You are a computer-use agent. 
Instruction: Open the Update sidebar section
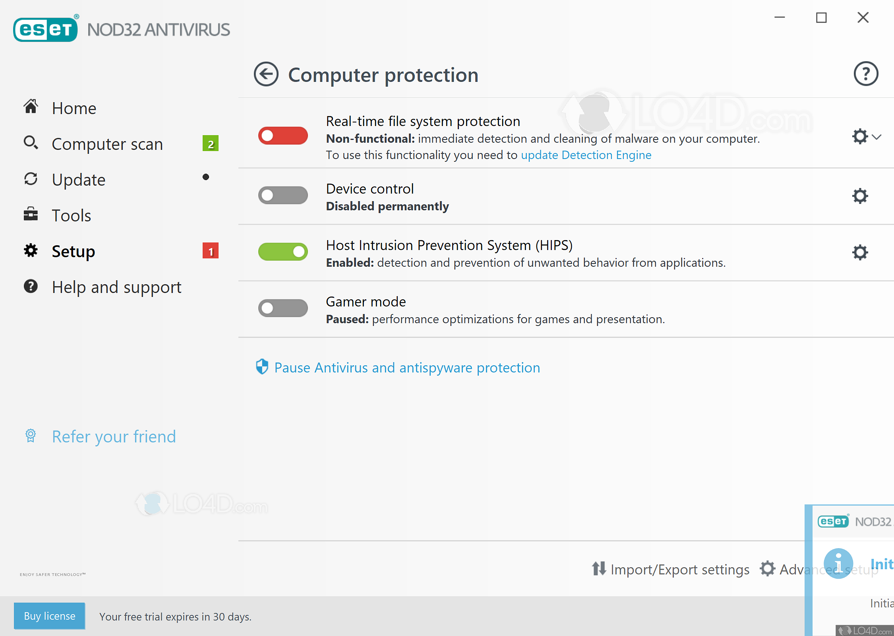(79, 180)
